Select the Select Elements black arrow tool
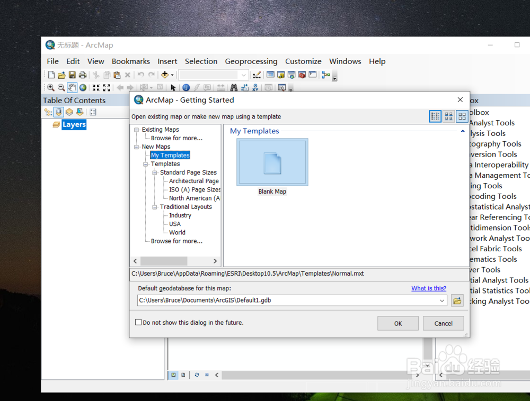This screenshot has height=401, width=530. pos(173,88)
